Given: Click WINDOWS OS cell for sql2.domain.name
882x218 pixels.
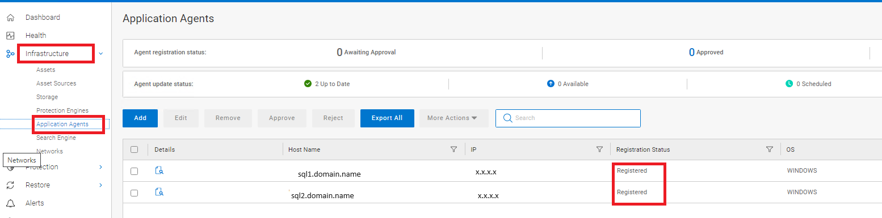Looking at the screenshot, I should click(802, 192).
